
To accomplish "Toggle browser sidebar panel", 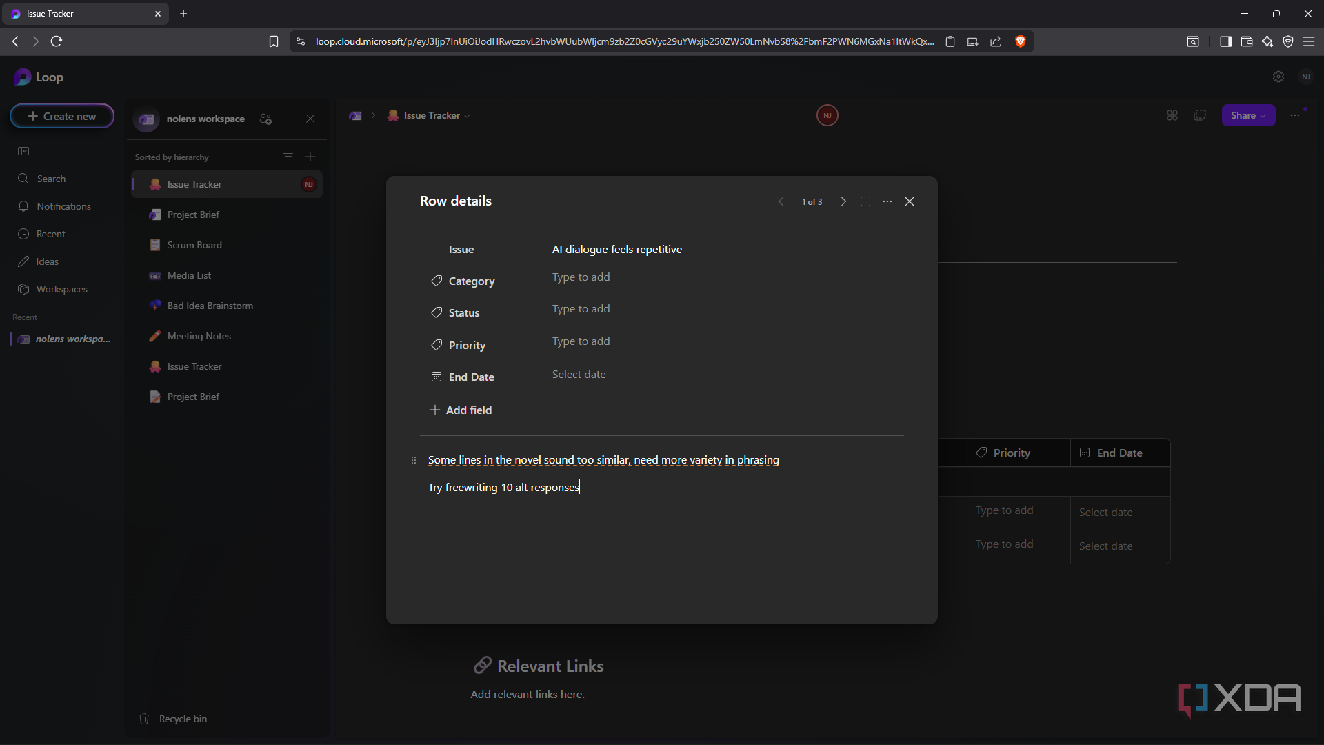I will pyautogui.click(x=1225, y=41).
